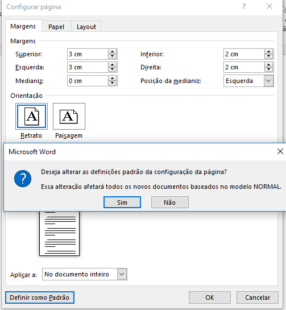Increase the Inferior margin with up arrow
The width and height of the screenshot is (286, 310).
268,52
